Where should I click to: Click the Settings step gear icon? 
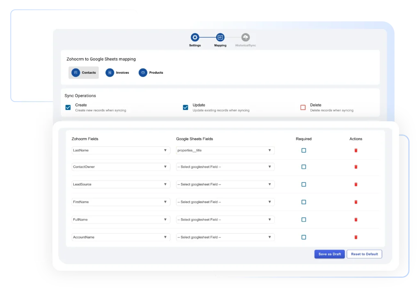[x=194, y=37]
